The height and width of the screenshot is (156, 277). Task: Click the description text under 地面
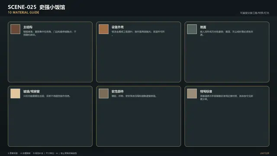pos(226,33)
